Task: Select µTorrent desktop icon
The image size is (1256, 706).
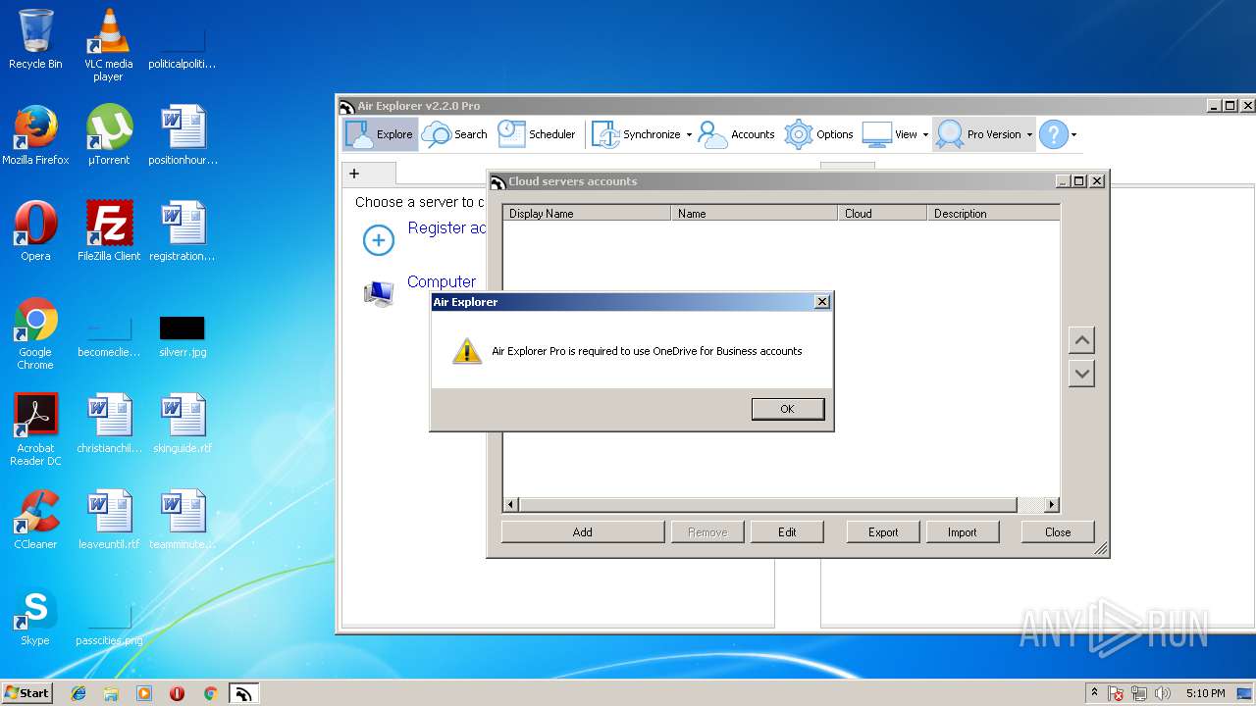Action: tap(109, 135)
